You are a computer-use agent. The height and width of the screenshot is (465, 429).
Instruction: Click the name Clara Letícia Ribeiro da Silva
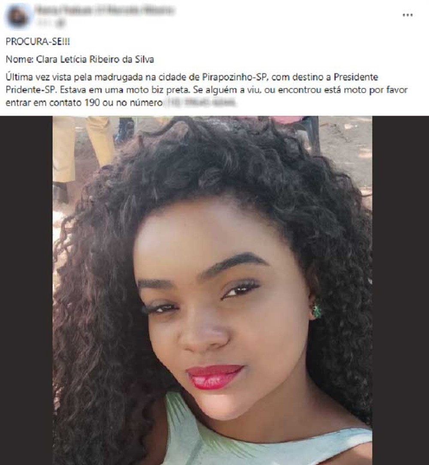tap(95, 60)
